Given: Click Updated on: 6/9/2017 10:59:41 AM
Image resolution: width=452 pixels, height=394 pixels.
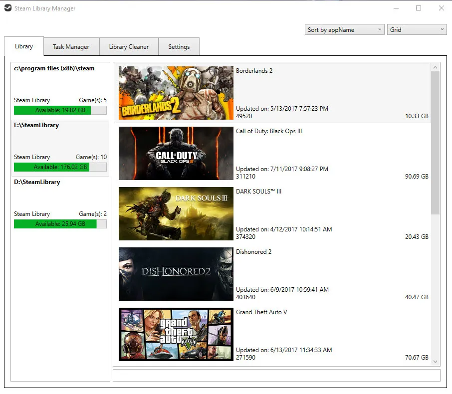Looking at the screenshot, I should click(x=282, y=290).
